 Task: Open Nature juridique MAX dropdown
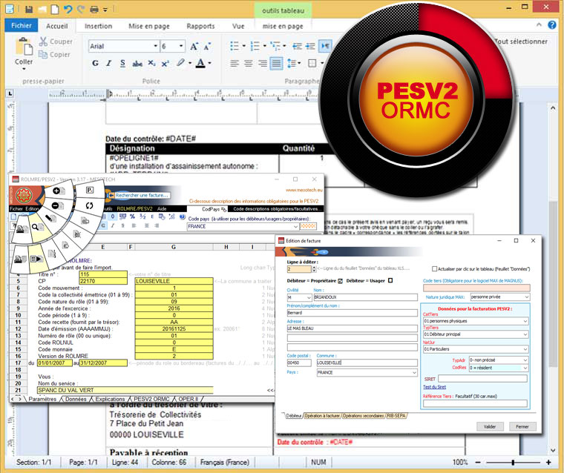(526, 297)
